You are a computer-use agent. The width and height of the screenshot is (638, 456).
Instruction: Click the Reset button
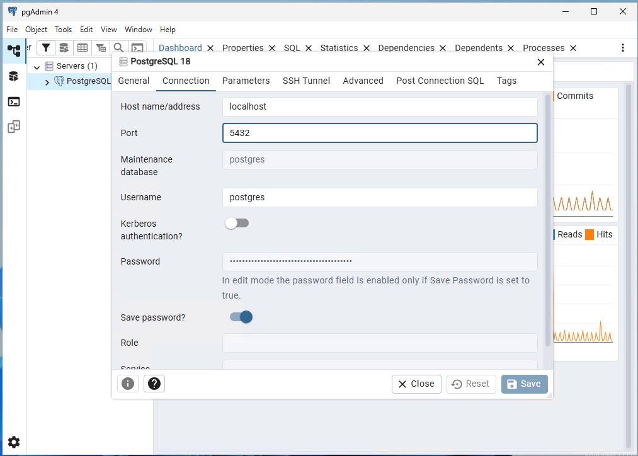[471, 384]
